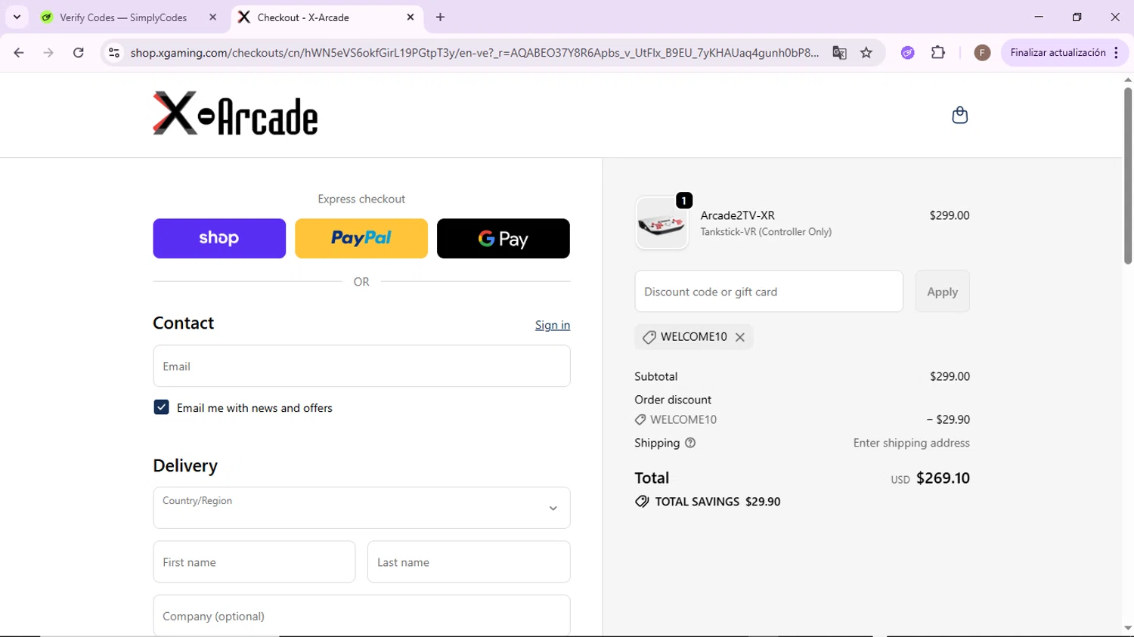Click the Arcade2TV-XR product name
This screenshot has height=637, width=1134.
737,215
